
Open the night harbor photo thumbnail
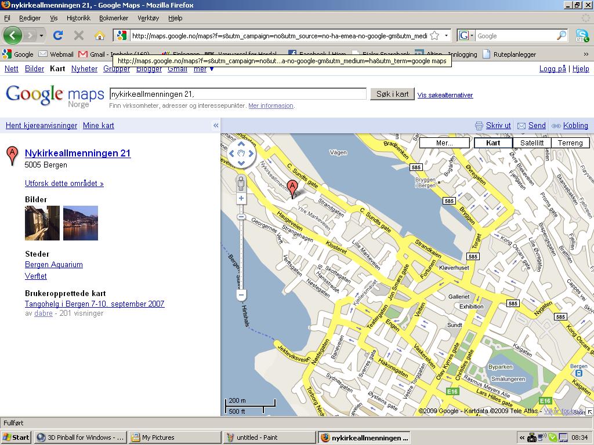81,223
